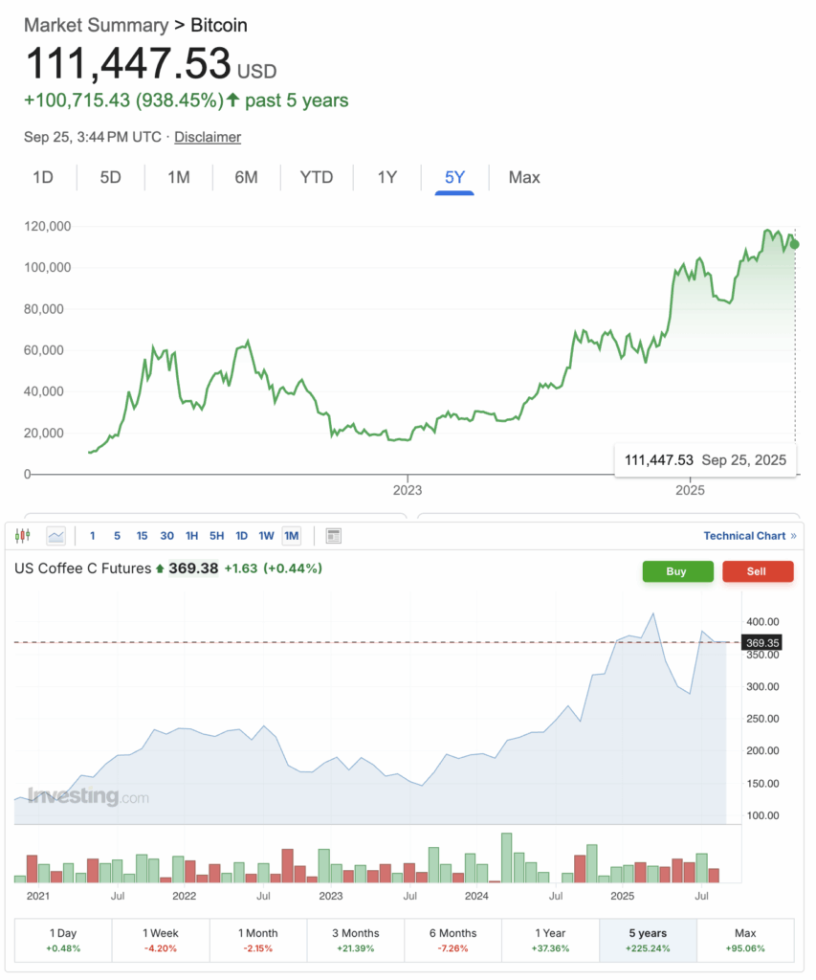The height and width of the screenshot is (980, 816).
Task: Select the area chart type icon
Action: [x=55, y=536]
